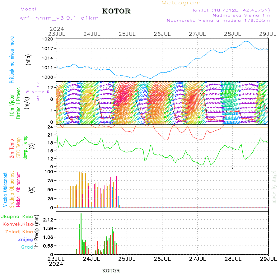Click the Nadmorska Visina u modelu 179.035m text
This screenshot has width=280, height=280.
tap(218, 21)
